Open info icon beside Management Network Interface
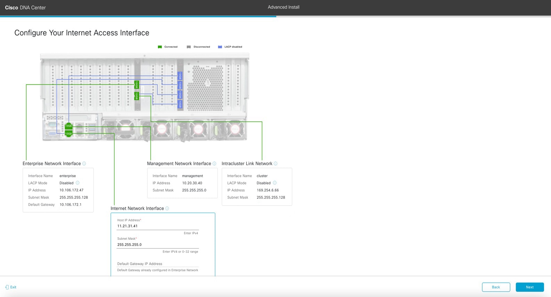Image resolution: width=551 pixels, height=297 pixels. click(214, 164)
